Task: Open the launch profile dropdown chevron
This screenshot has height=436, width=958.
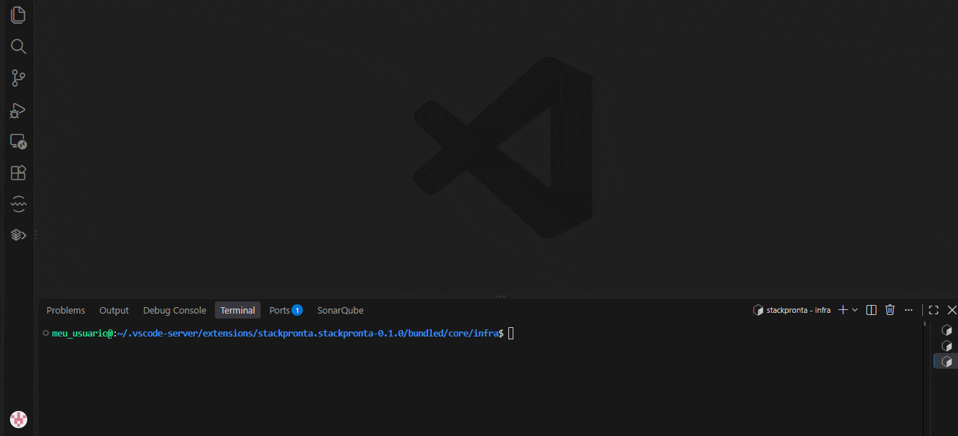Action: (855, 310)
